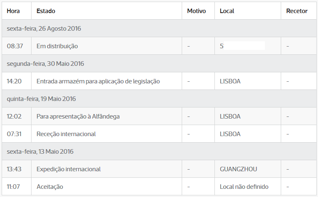318x197 pixels.
Task: Select the quinta-feira, 19 Maio 2016 date row
Action: [x=159, y=99]
